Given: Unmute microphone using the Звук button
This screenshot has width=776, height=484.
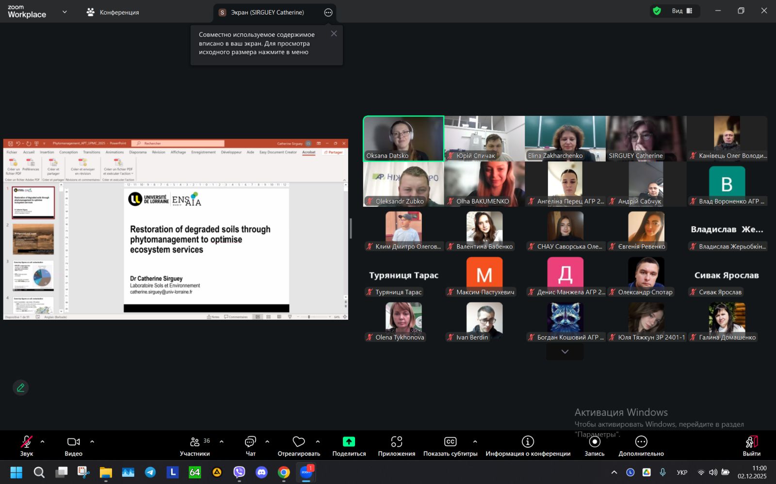Looking at the screenshot, I should click(x=26, y=446).
